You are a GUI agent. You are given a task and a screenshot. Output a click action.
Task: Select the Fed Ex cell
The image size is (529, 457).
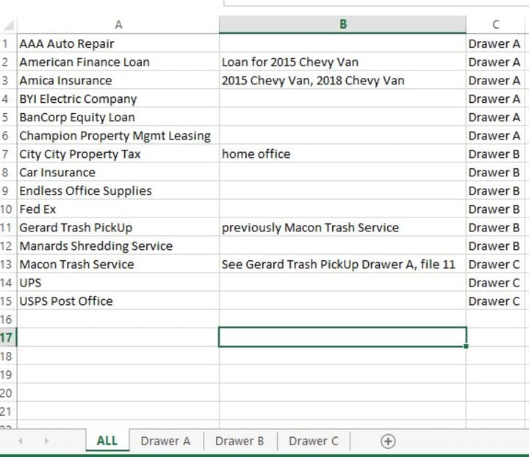pyautogui.click(x=118, y=209)
